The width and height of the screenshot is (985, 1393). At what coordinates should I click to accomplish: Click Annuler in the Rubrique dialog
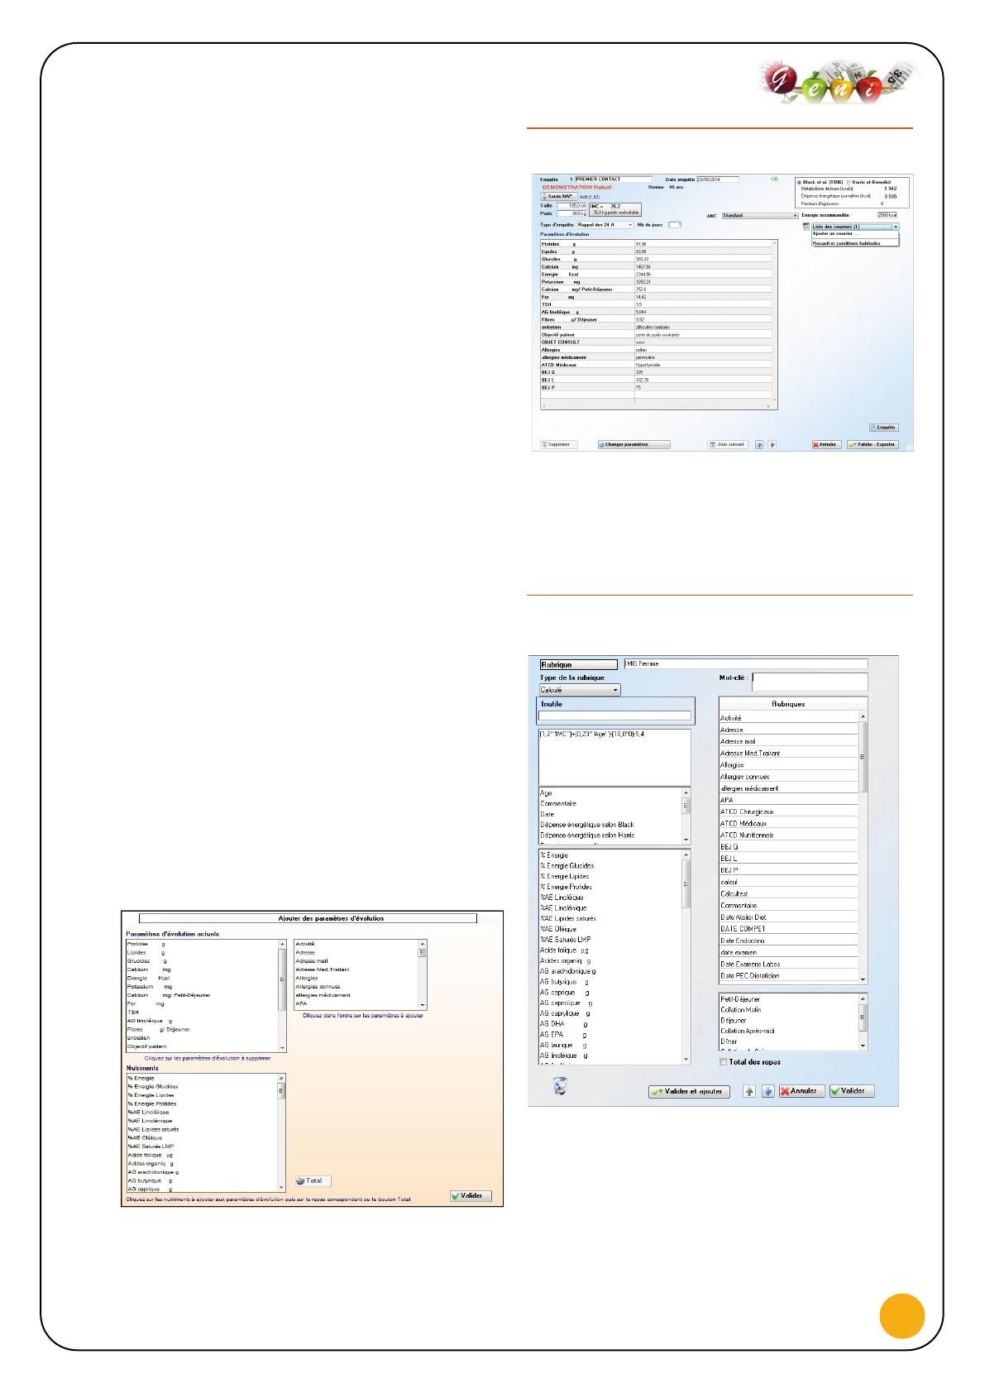pyautogui.click(x=801, y=1091)
